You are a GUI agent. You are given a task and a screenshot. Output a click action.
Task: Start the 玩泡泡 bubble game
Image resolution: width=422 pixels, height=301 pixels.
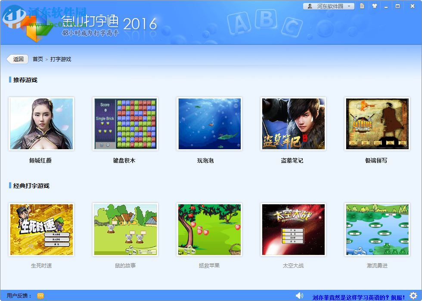(x=209, y=123)
